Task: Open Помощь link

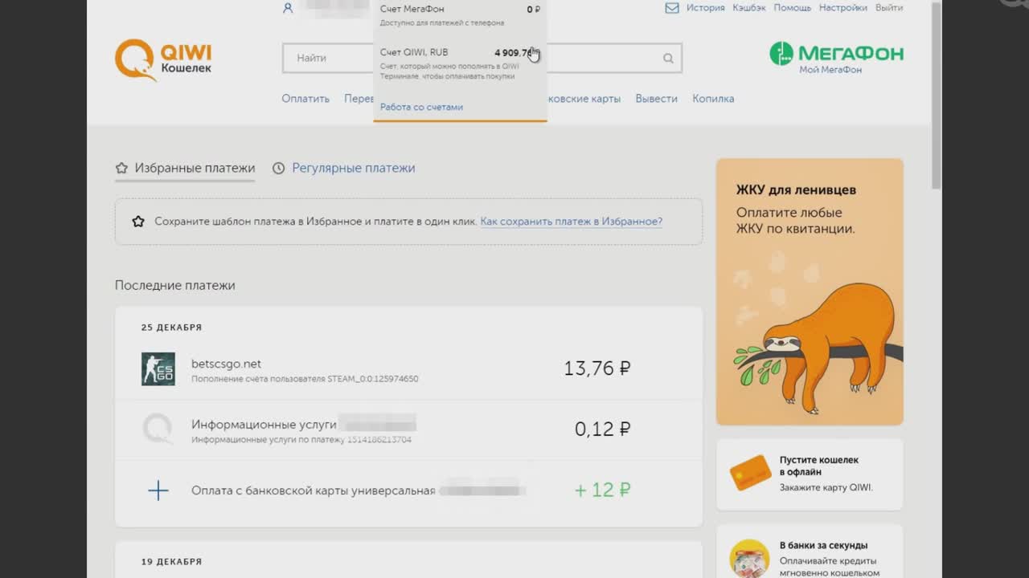Action: click(x=793, y=8)
